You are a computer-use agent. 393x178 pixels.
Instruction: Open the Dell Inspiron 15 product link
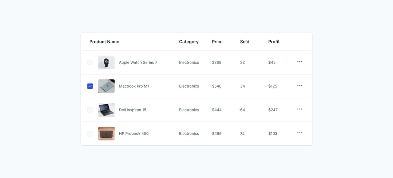click(132, 110)
